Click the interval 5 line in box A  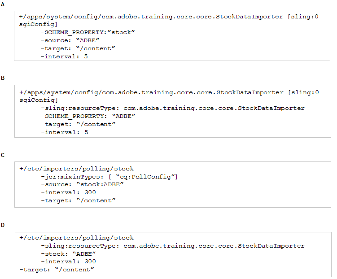[x=64, y=57]
